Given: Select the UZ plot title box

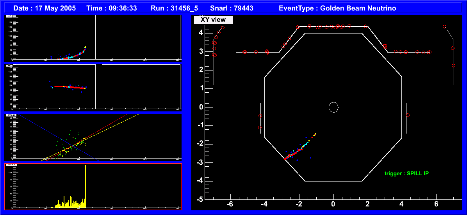Looking at the screenshot, I should (x=9, y=17).
